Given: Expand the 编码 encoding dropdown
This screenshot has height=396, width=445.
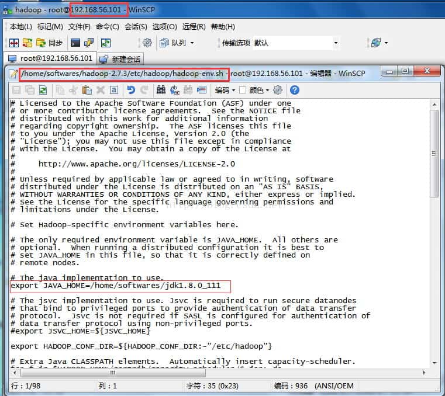Looking at the screenshot, I should coord(225,90).
